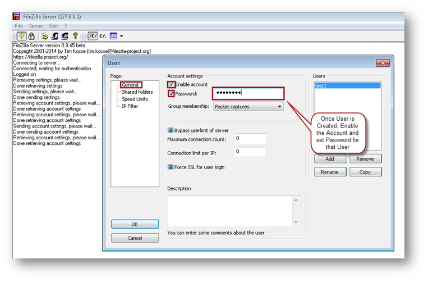Toggle the Enable account checkbox
Screen dimensions: 428x282
click(171, 84)
